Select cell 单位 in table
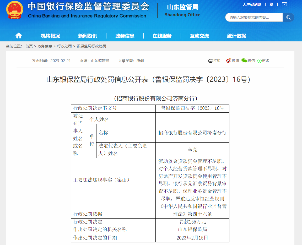The image size is (302, 245). click(92, 141)
